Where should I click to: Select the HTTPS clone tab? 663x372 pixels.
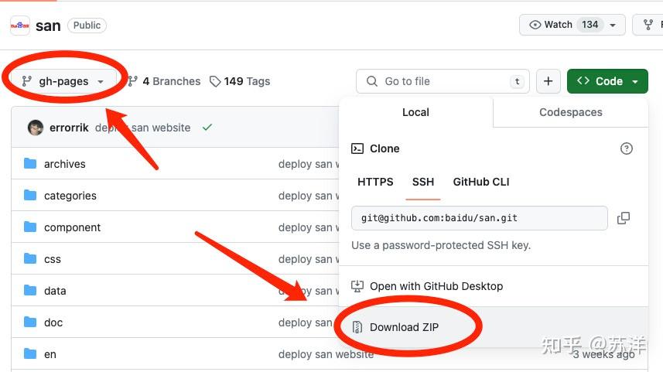tap(375, 182)
